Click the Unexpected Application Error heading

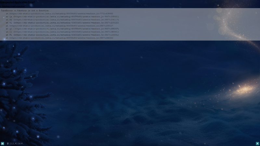point(17,2)
